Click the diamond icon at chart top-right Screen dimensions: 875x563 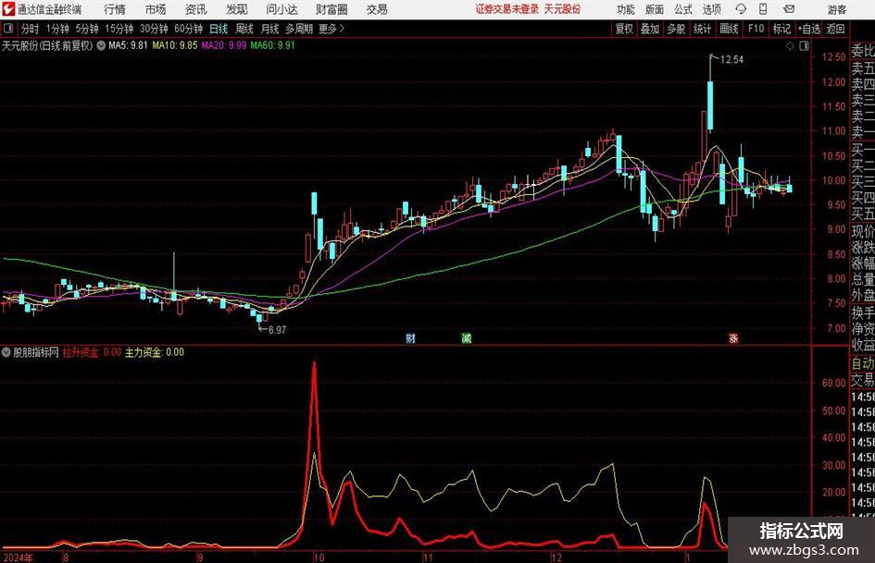pos(790,46)
